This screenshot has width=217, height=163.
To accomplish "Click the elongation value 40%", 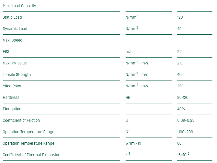I will click(x=181, y=109).
